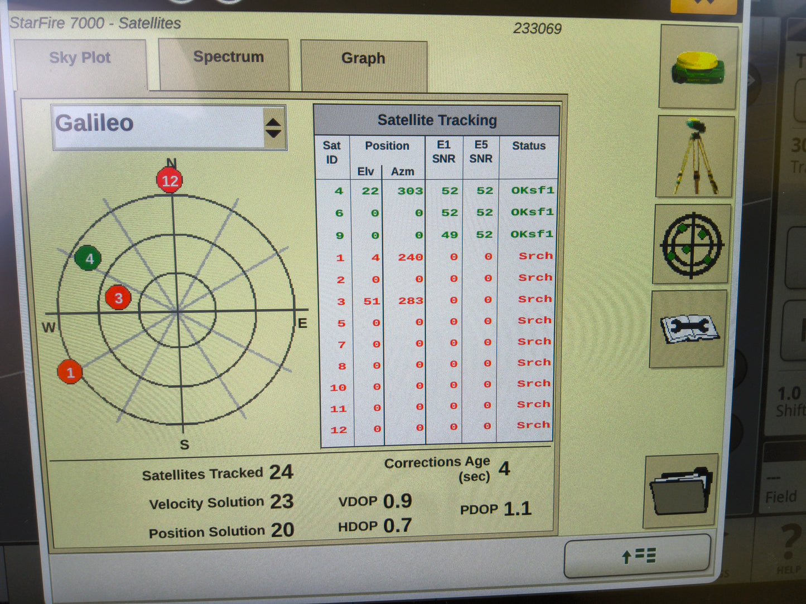The image size is (806, 604).
Task: Click HDOP value 0.7
Action: click(x=398, y=525)
